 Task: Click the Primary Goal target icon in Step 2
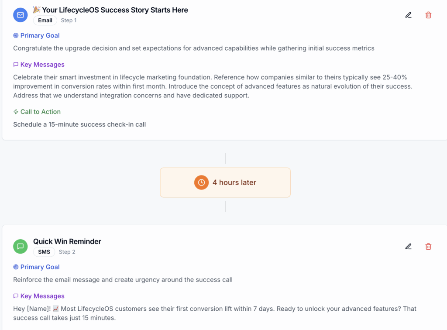click(16, 267)
